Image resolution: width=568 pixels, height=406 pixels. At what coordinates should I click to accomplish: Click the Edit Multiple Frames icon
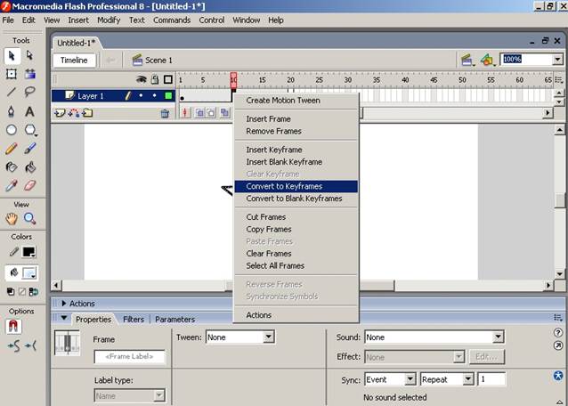coord(224,113)
